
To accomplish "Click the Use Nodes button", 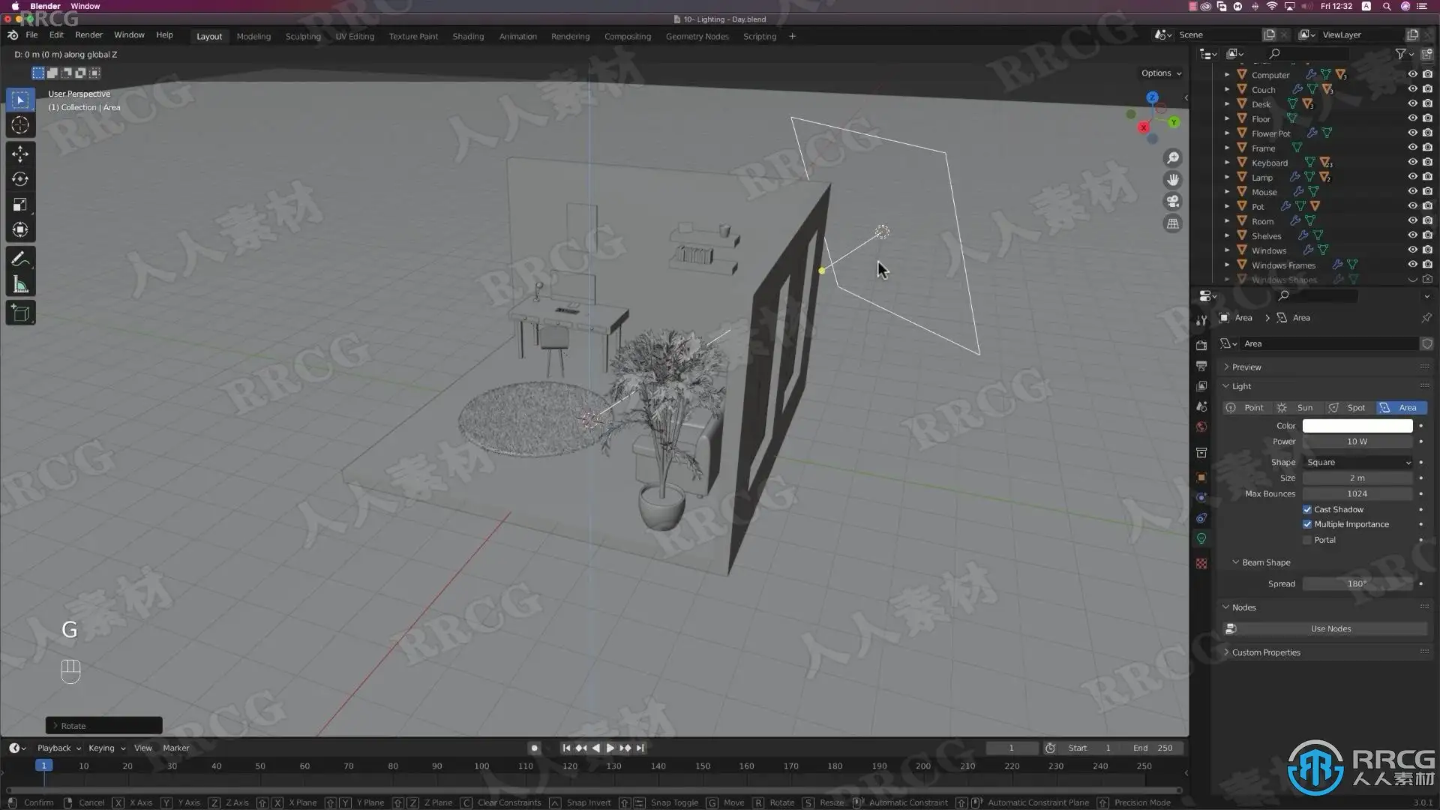I will (x=1330, y=629).
